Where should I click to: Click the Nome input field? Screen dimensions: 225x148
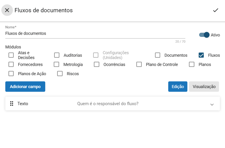tap(95, 34)
